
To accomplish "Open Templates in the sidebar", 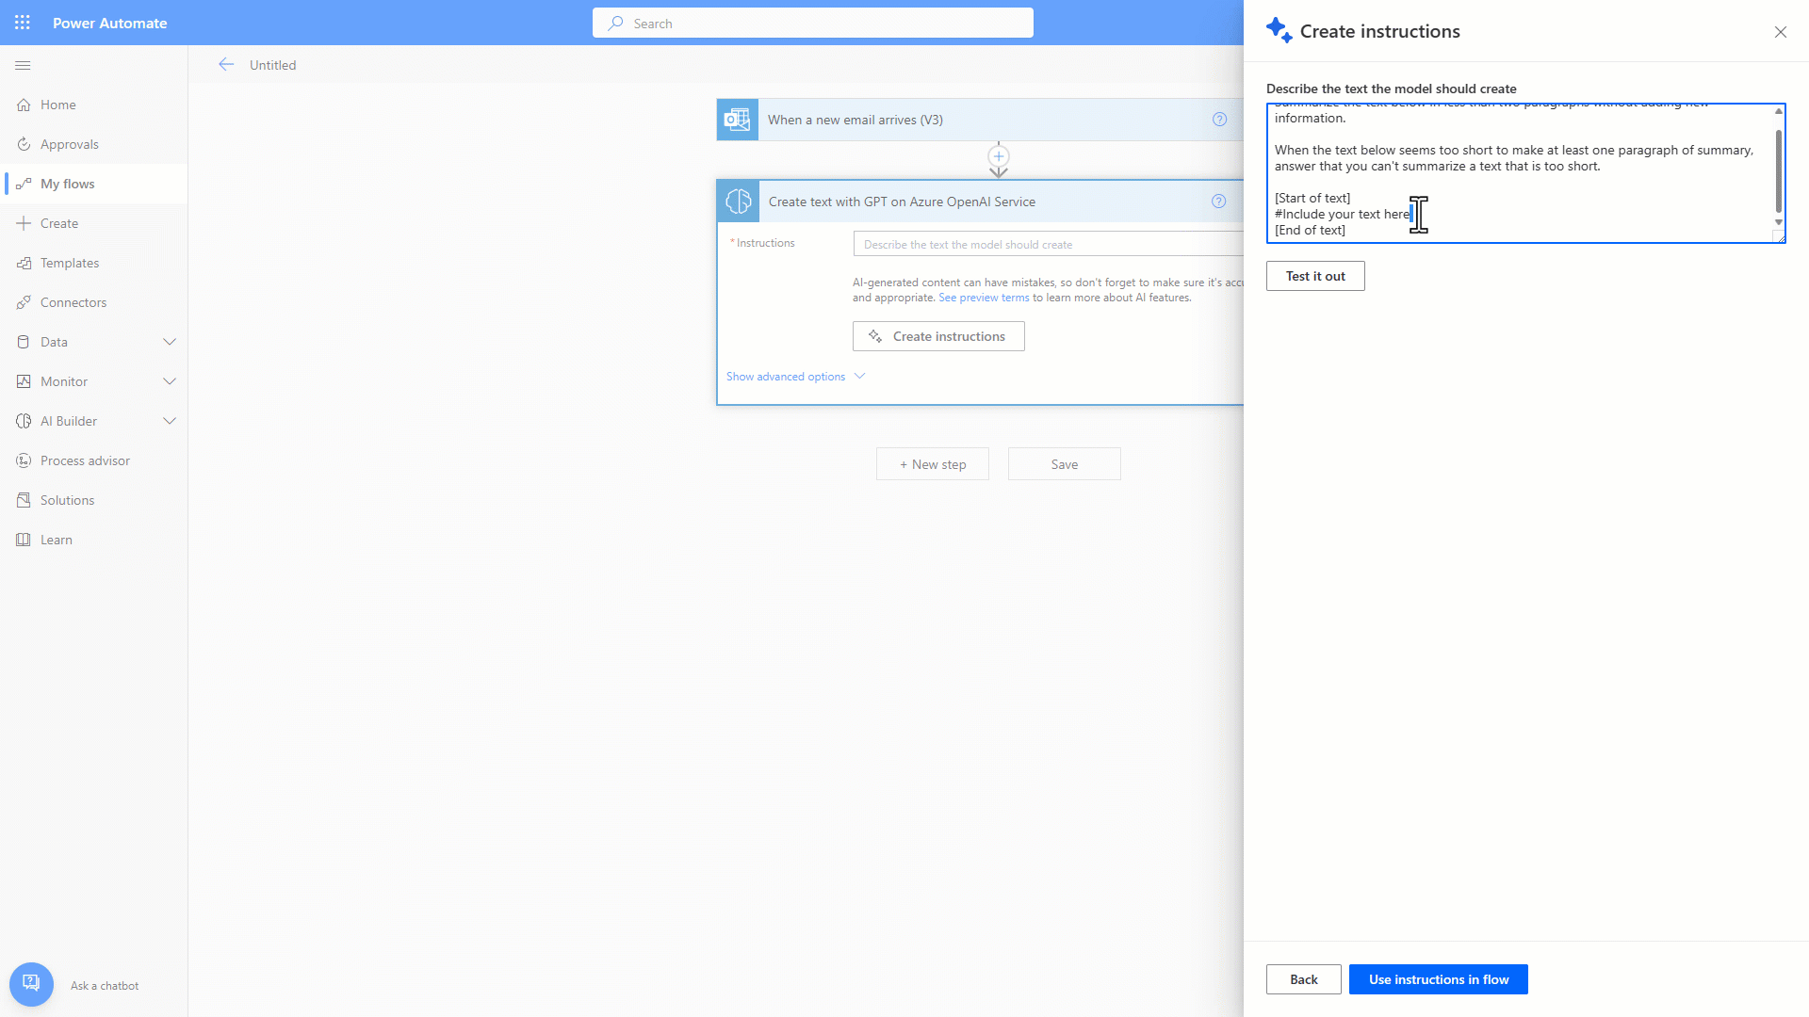I will tap(70, 263).
